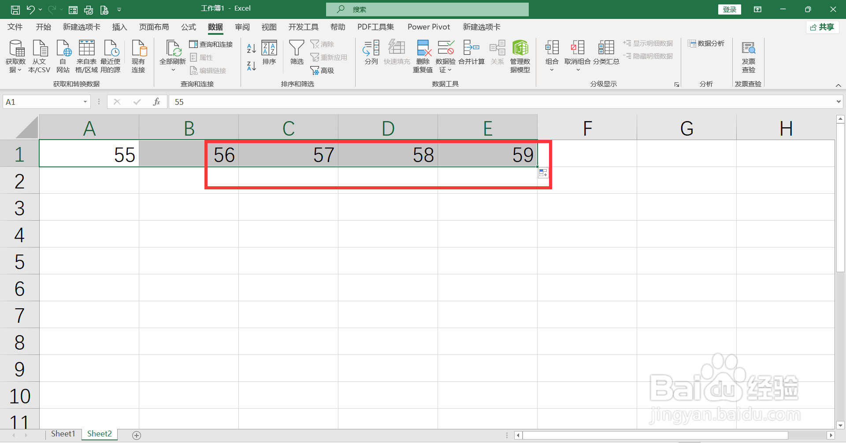The width and height of the screenshot is (846, 443).
Task: Open the Power Pivot tab
Action: point(429,27)
